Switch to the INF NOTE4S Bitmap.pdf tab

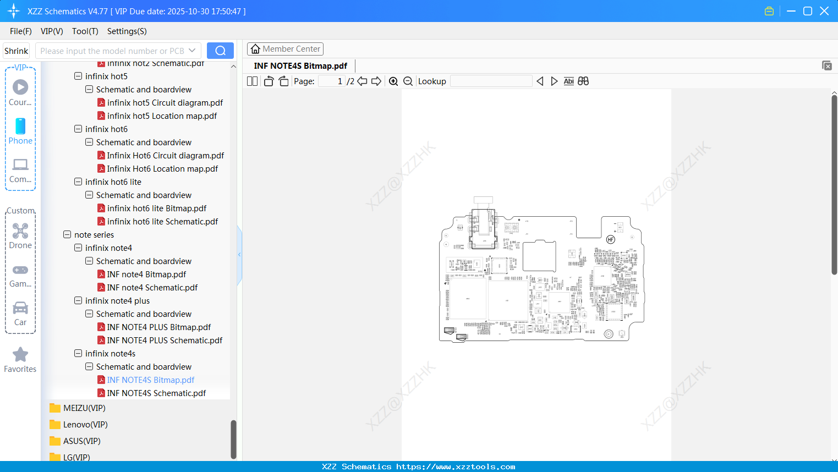pyautogui.click(x=300, y=65)
